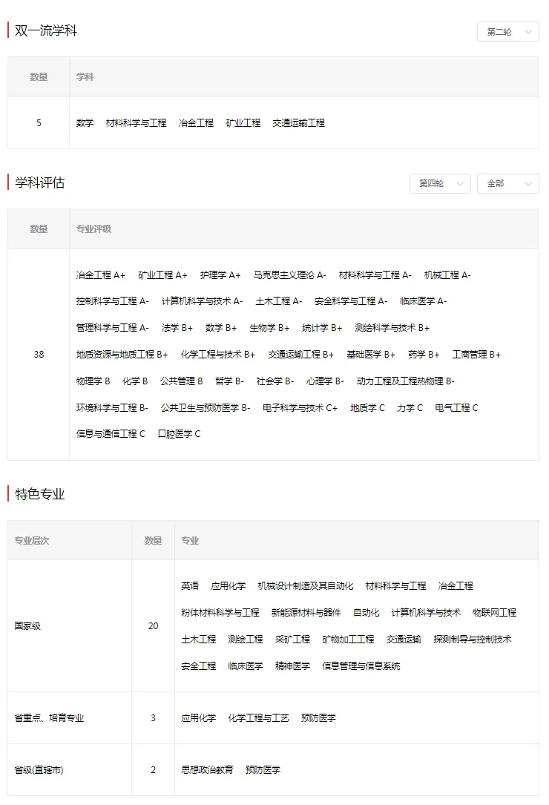The image size is (549, 805).
Task: Click 测绘工程 major
Action: point(246,639)
